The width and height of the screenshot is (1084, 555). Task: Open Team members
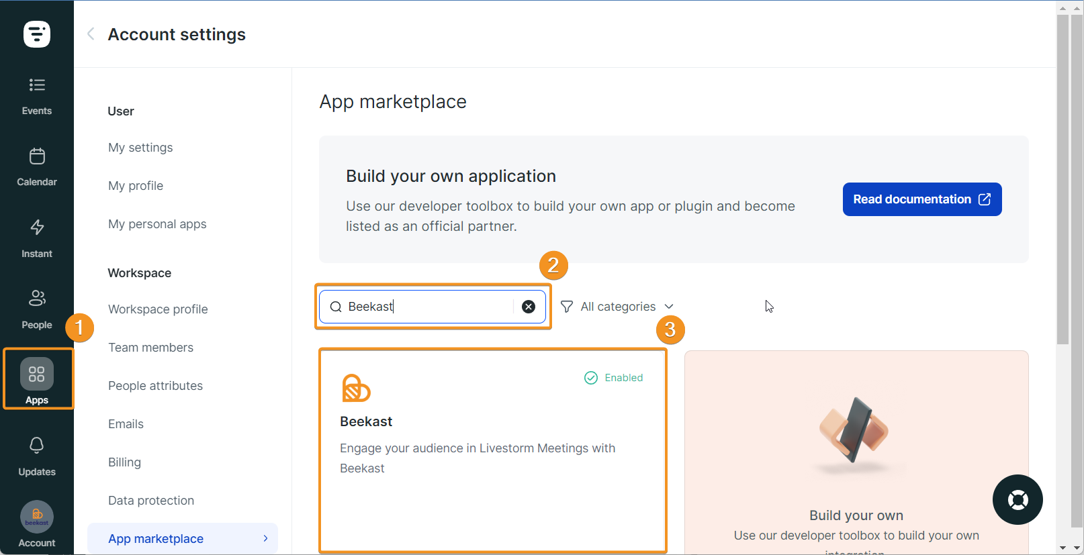click(x=150, y=348)
